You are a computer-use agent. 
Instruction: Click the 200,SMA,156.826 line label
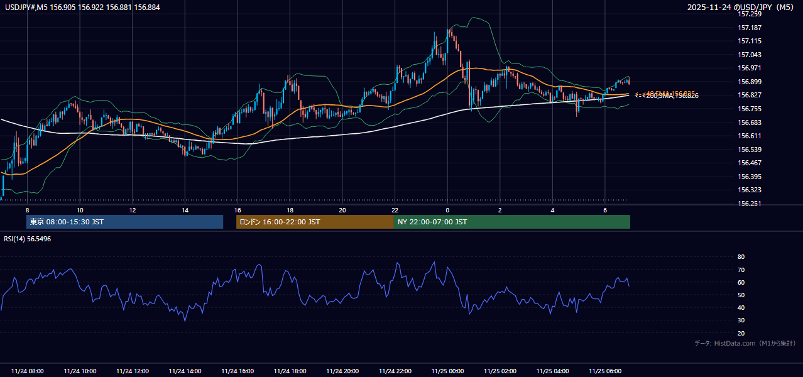point(672,96)
